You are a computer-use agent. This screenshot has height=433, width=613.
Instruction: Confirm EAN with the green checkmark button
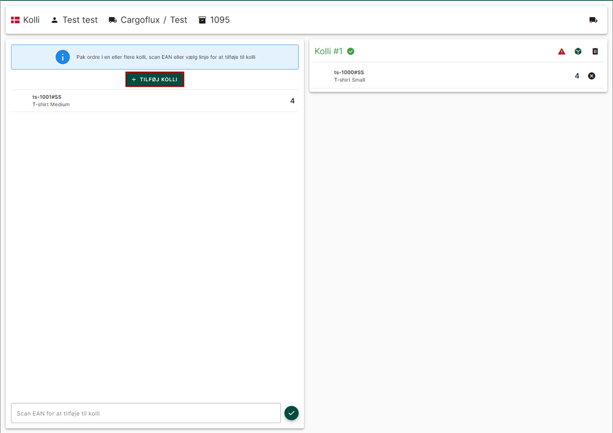[x=291, y=413]
